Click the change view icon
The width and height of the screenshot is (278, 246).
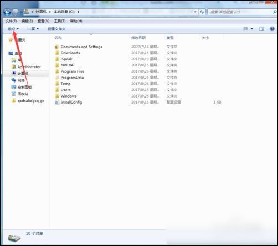(x=245, y=29)
